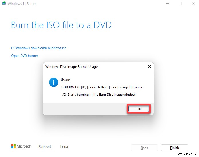Click the "Usage:" label in the dialog
Image resolution: width=199 pixels, height=157 pixels.
[x=66, y=80]
